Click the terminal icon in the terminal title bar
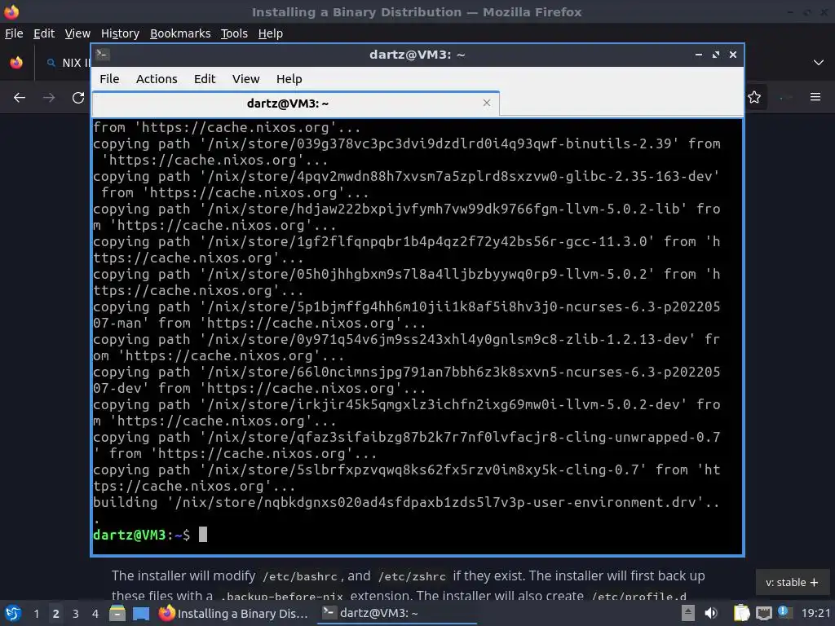Viewport: 835px width, 626px height. pos(103,55)
